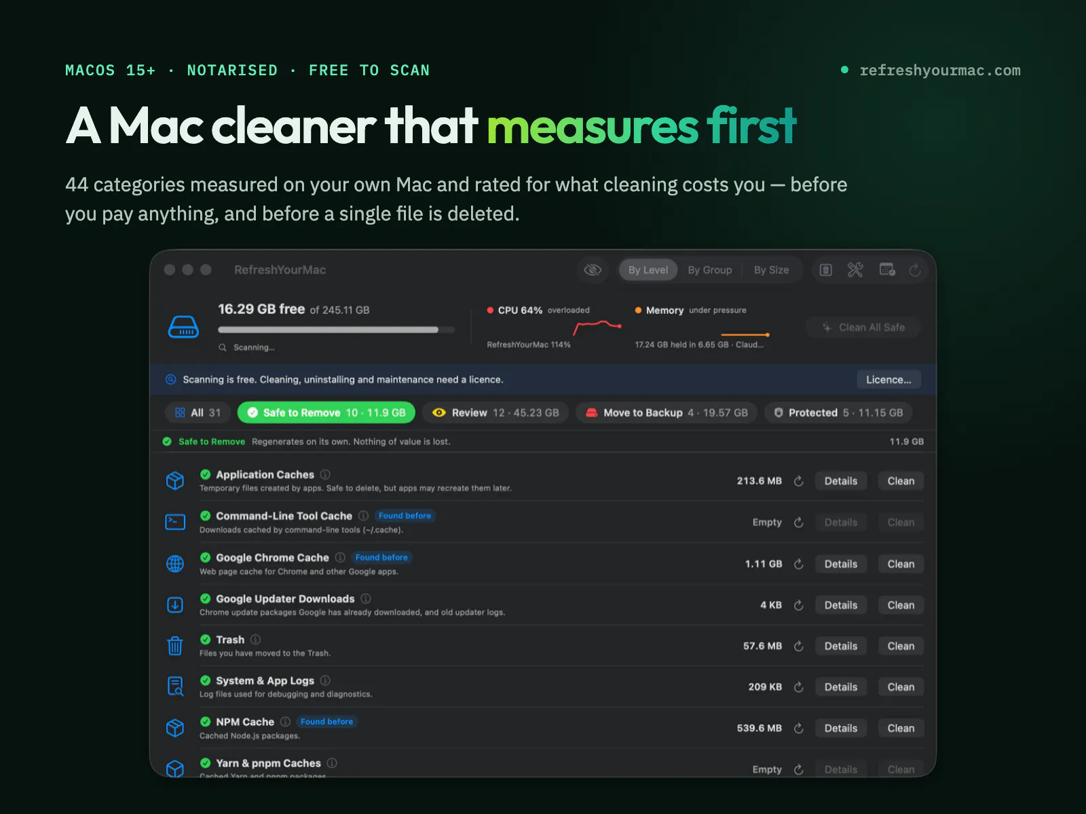Switch to By Group view
1086x814 pixels.
point(710,270)
